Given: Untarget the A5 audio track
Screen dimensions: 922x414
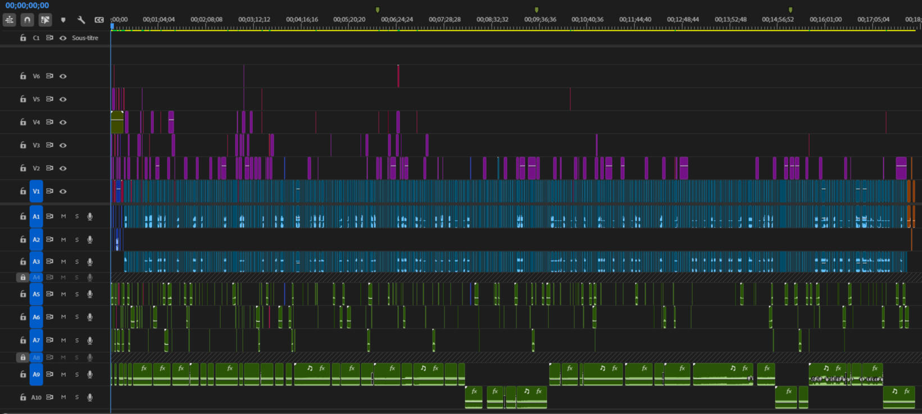Looking at the screenshot, I should pyautogui.click(x=36, y=294).
